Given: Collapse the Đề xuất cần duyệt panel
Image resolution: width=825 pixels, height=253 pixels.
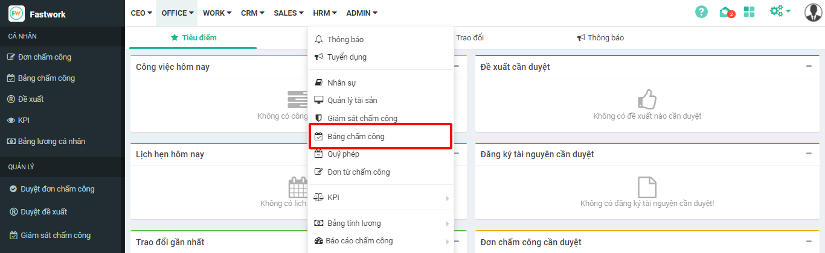Looking at the screenshot, I should click(x=809, y=66).
